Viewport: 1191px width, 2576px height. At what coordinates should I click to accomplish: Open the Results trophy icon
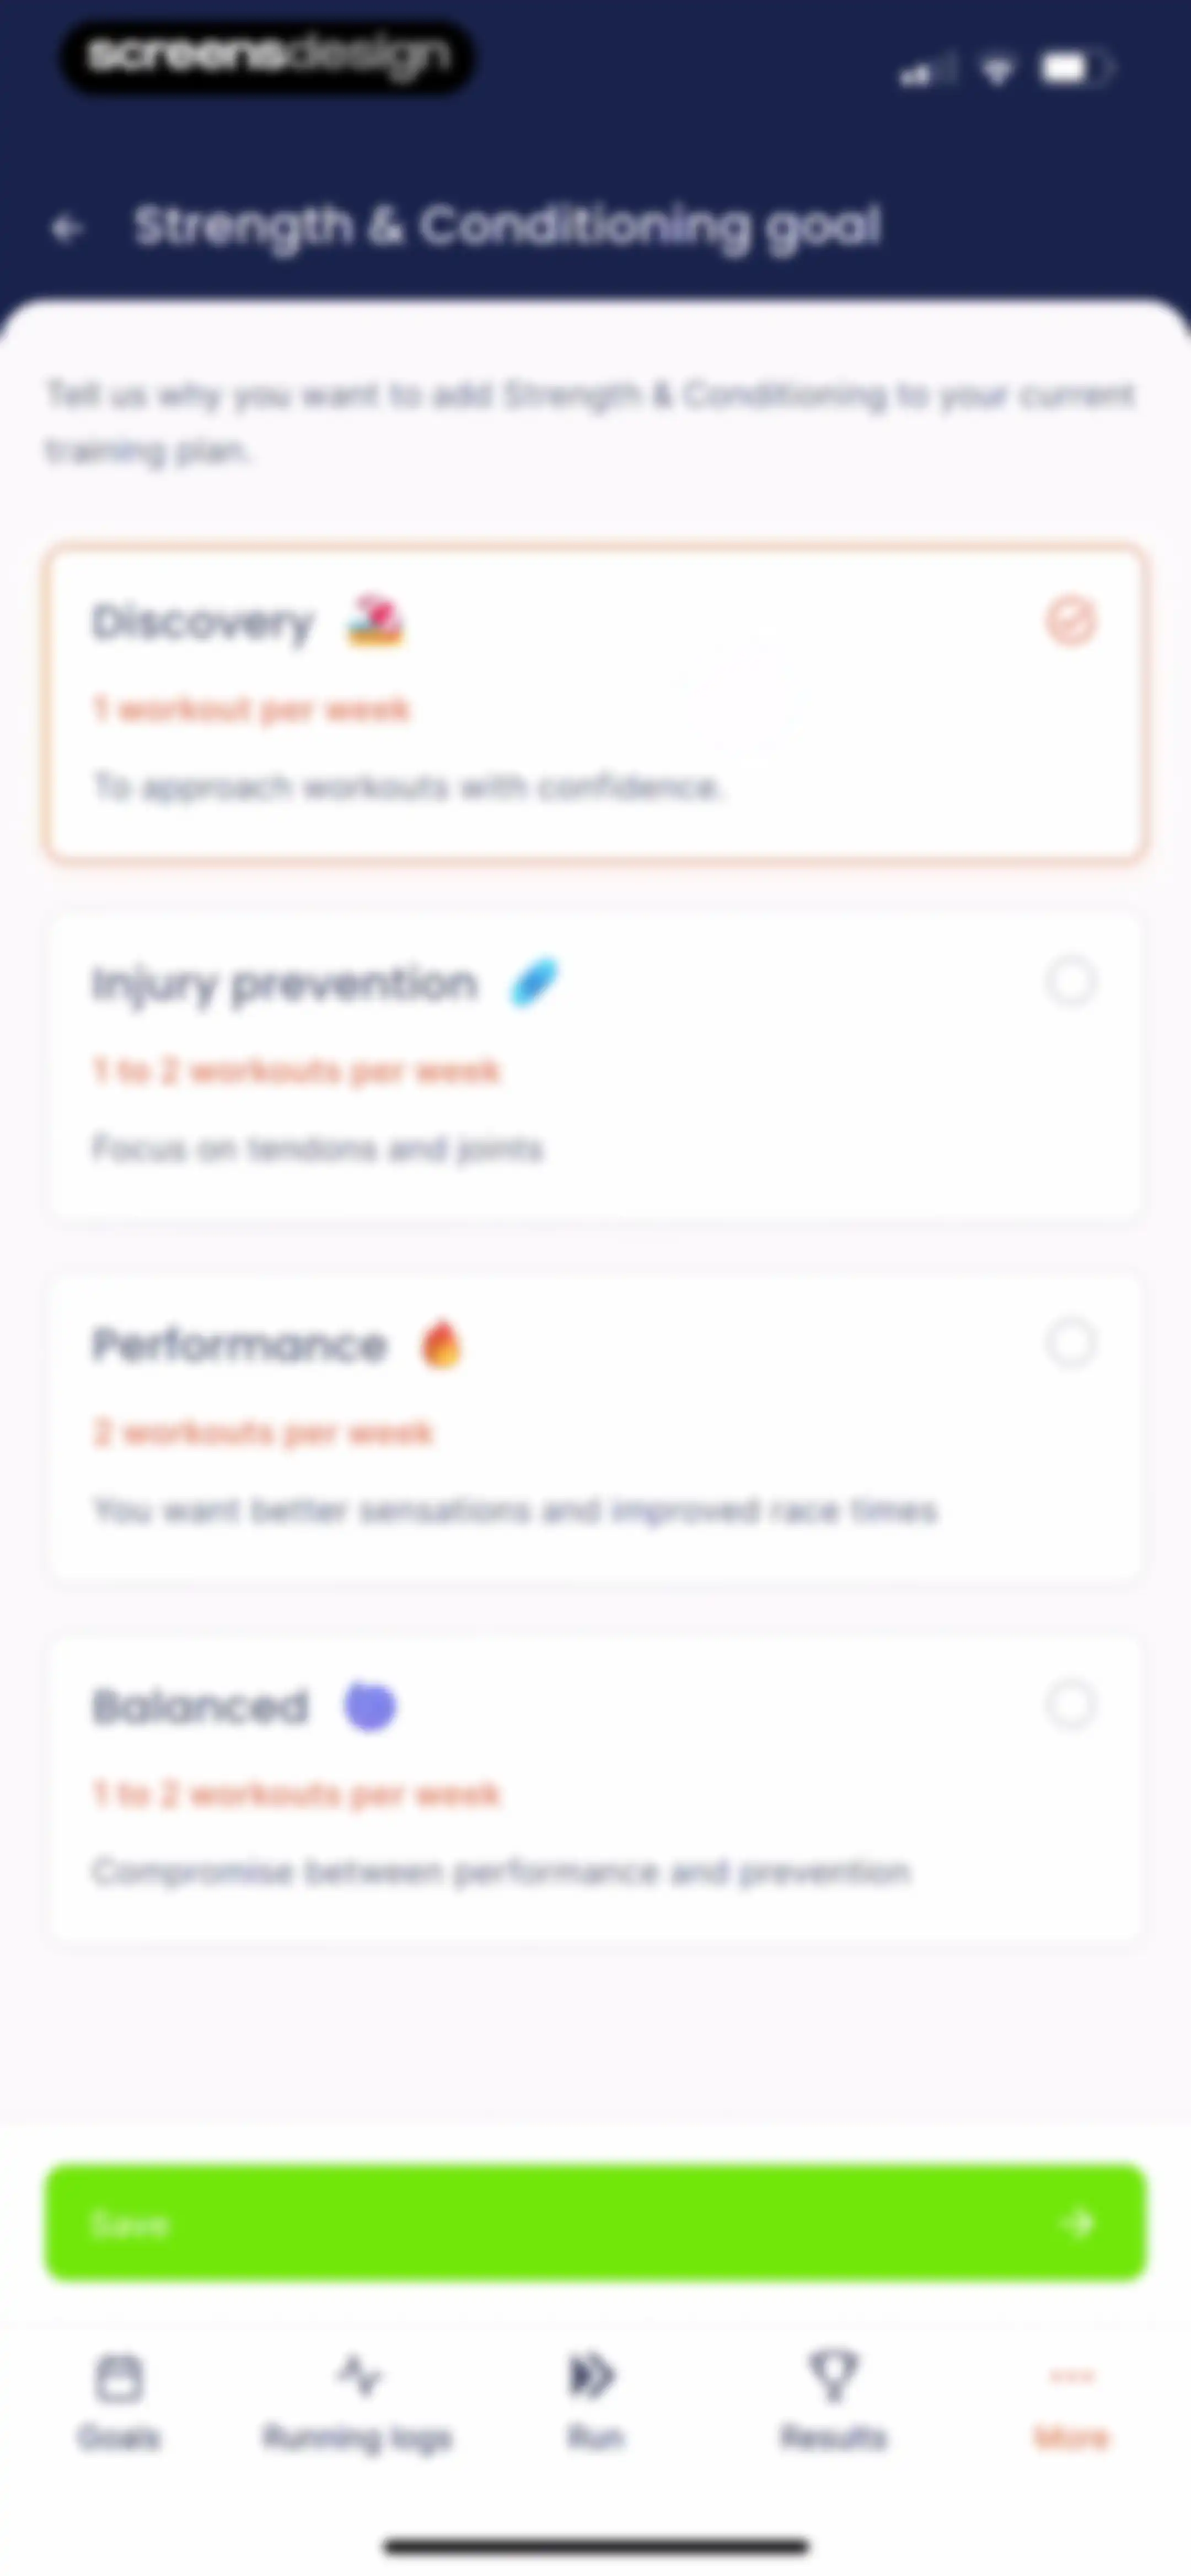(833, 2376)
